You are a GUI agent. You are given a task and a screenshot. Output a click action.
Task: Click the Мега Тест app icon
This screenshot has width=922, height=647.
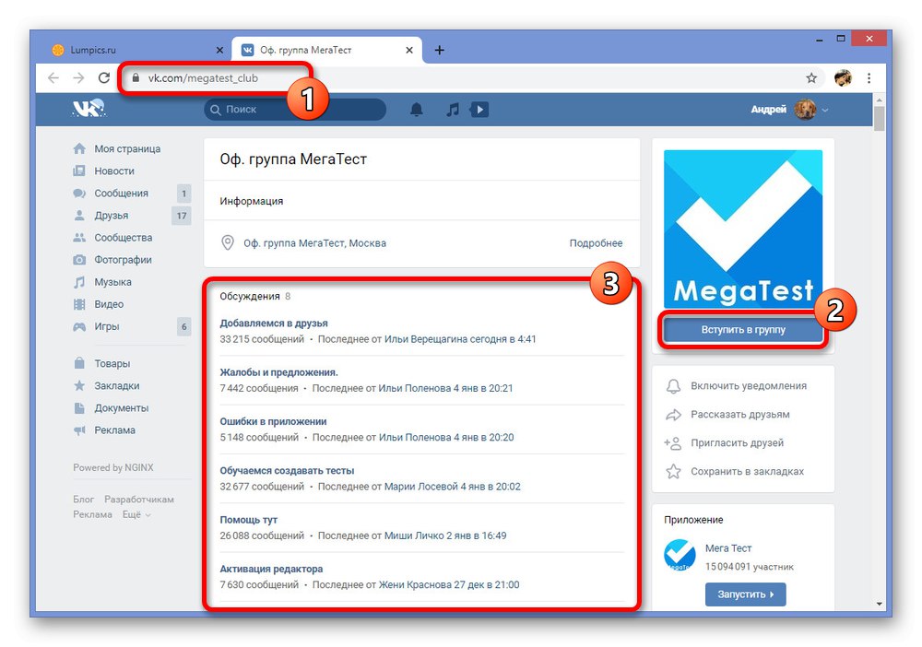click(x=680, y=556)
